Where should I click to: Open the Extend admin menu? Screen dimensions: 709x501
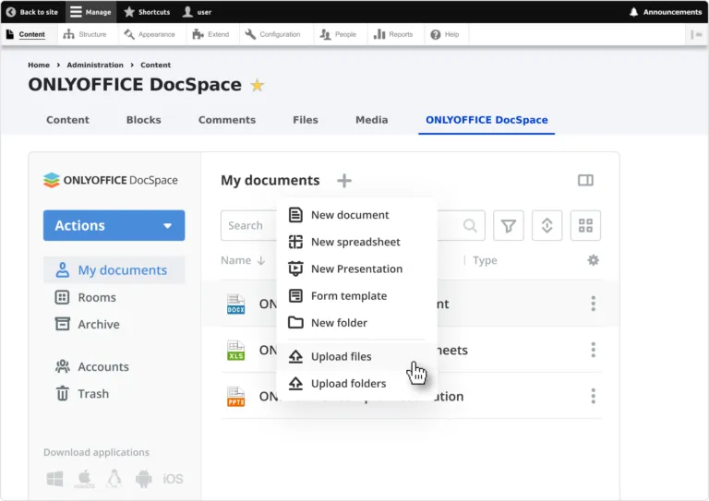point(211,34)
